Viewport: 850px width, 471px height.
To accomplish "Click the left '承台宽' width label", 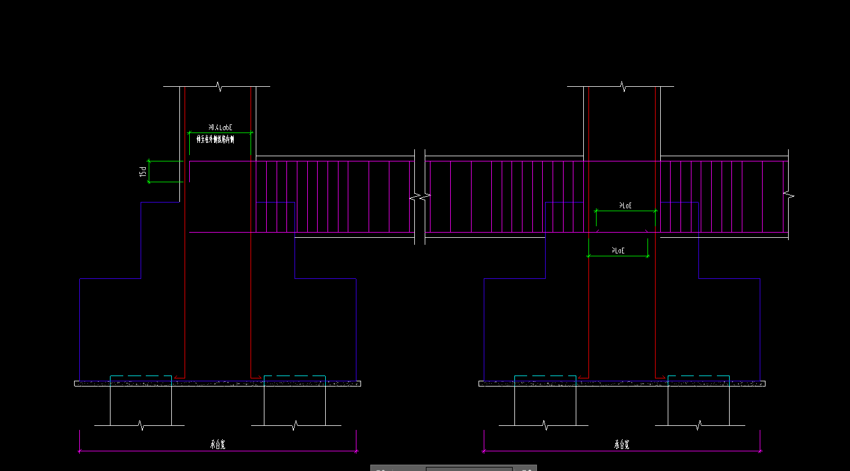I will click(x=218, y=444).
